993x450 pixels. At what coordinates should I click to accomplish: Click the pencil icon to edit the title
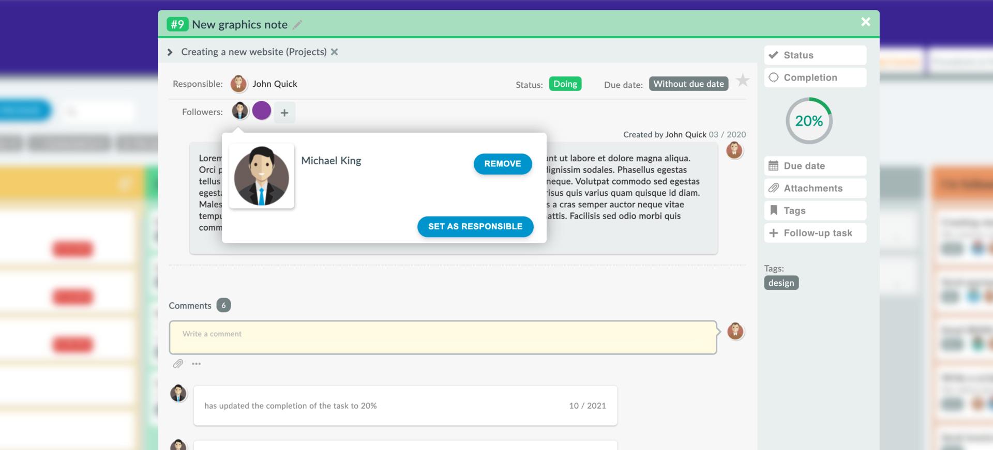pos(297,25)
